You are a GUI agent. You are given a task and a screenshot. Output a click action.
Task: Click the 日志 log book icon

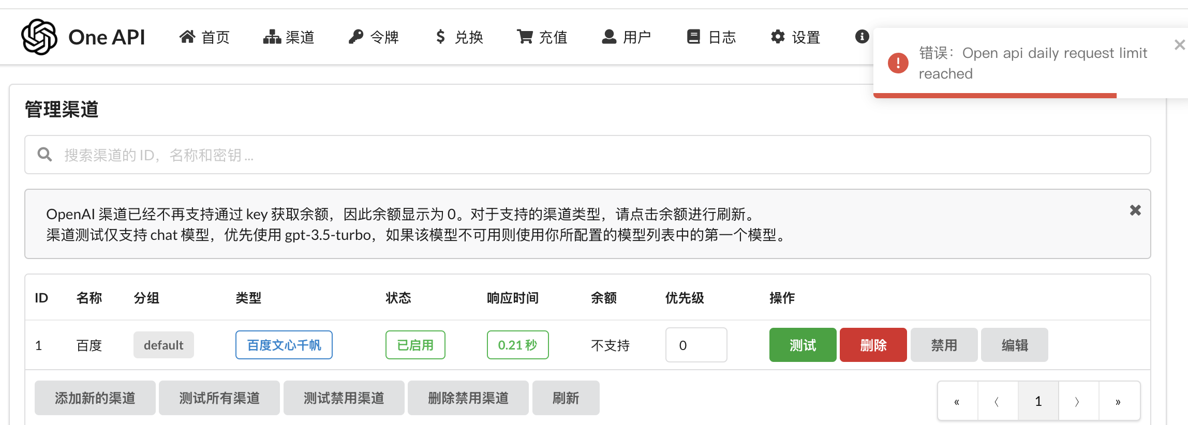[693, 37]
